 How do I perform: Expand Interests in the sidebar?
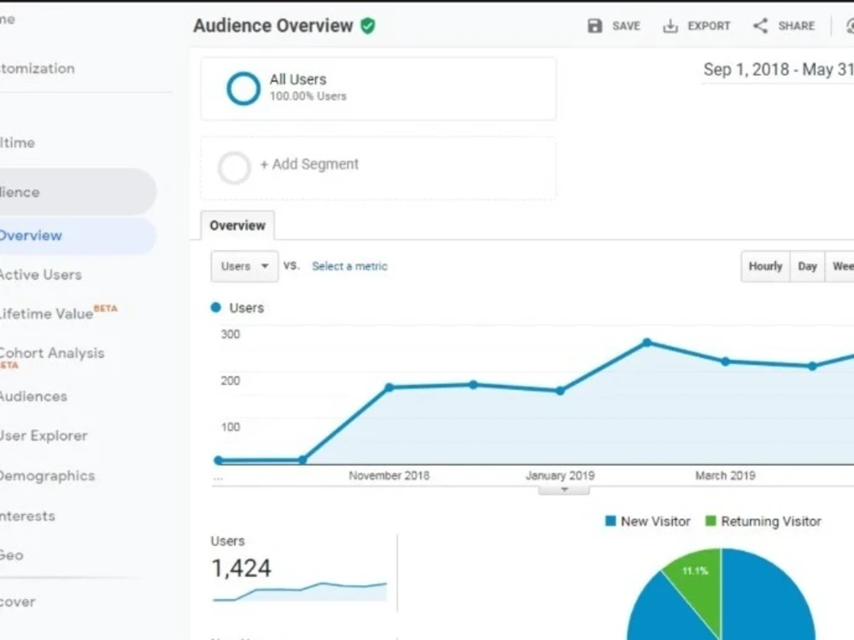[x=27, y=516]
